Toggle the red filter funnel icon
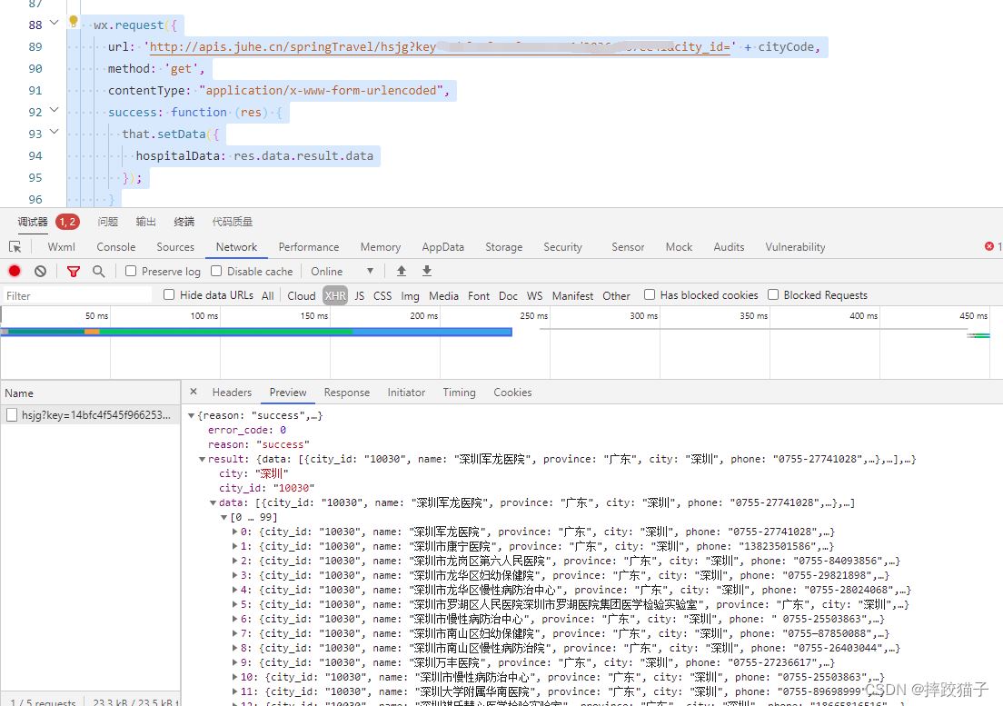The height and width of the screenshot is (706, 1003). [x=74, y=271]
